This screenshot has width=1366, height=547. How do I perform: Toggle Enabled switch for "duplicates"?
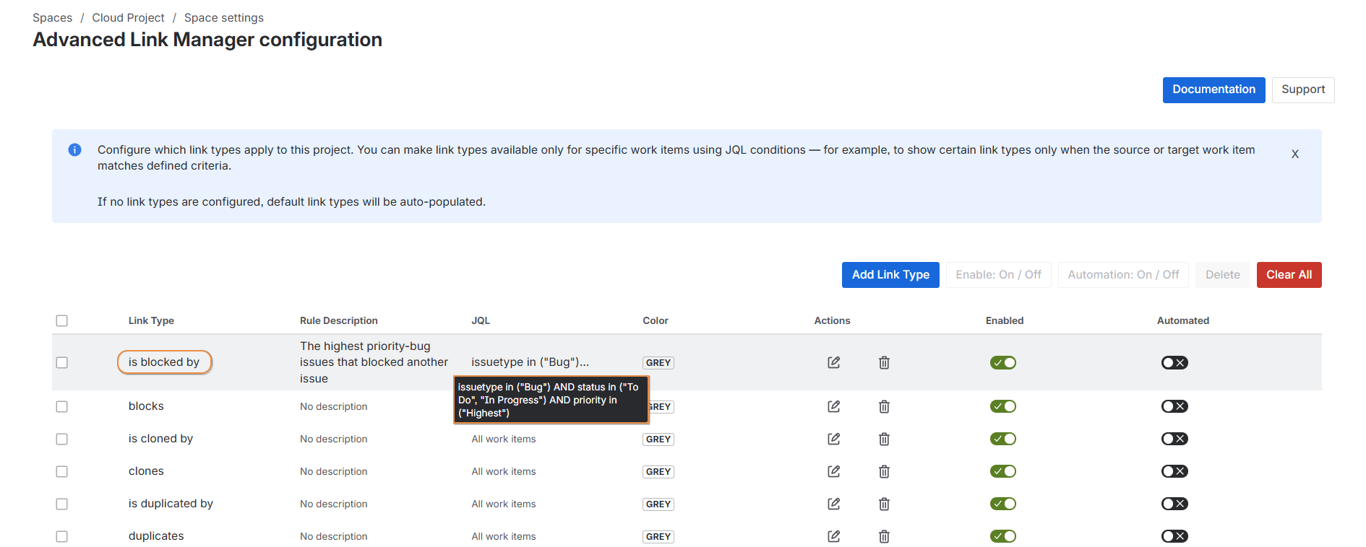tap(1003, 536)
